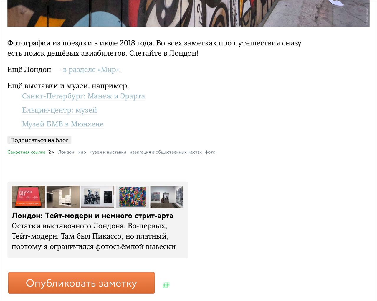The height and width of the screenshot is (301, 377).
Task: Select the фото tag
Action: coord(210,152)
